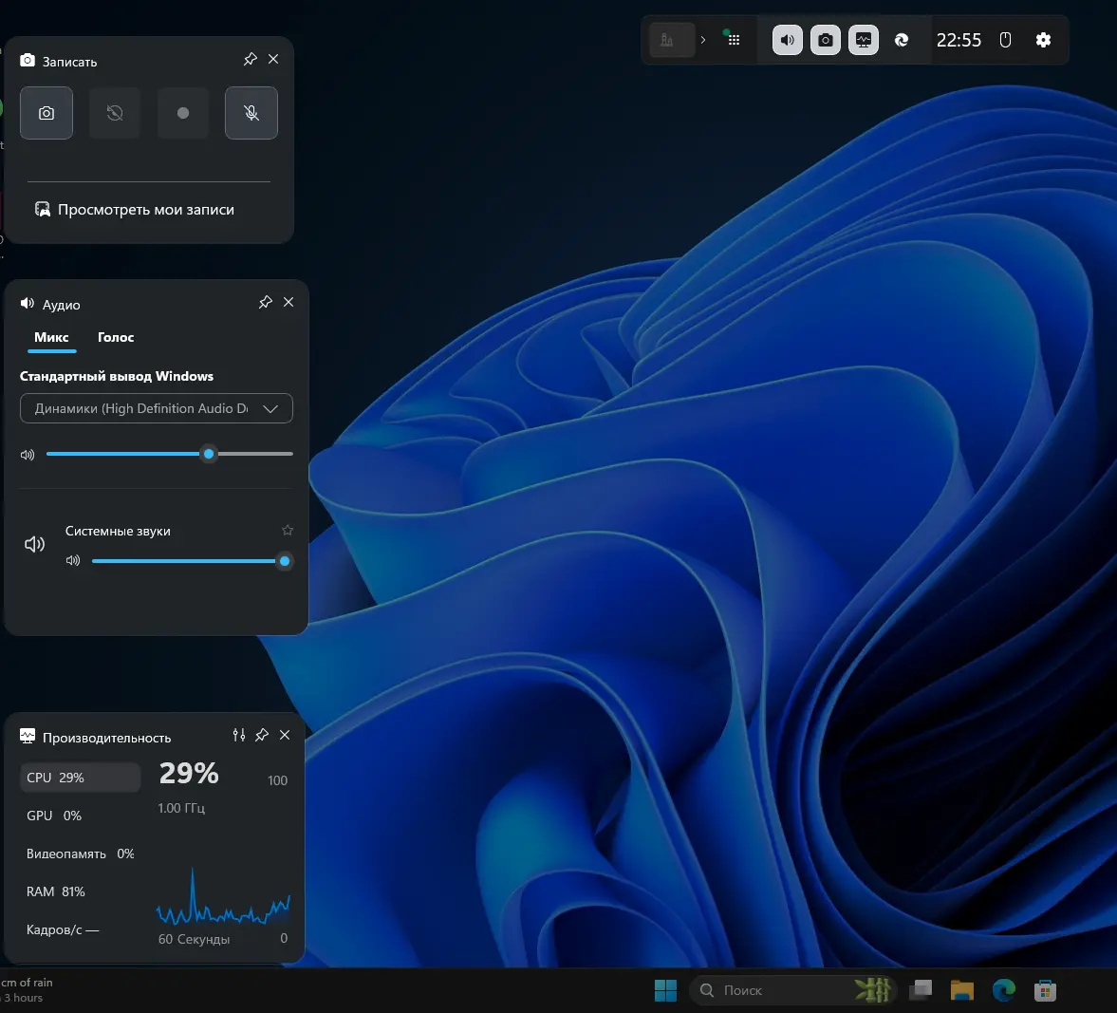Expand the chevron next to game icon

coord(702,40)
